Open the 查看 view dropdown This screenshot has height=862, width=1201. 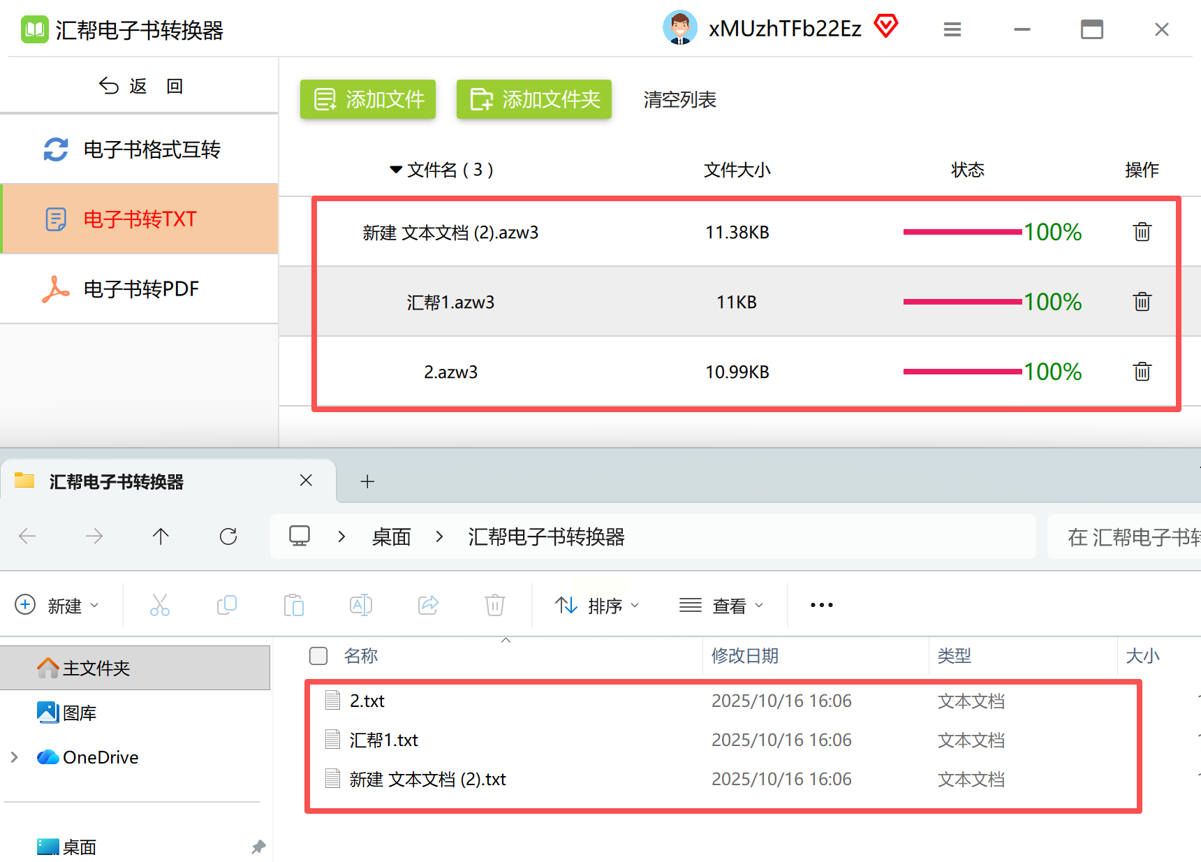click(721, 605)
